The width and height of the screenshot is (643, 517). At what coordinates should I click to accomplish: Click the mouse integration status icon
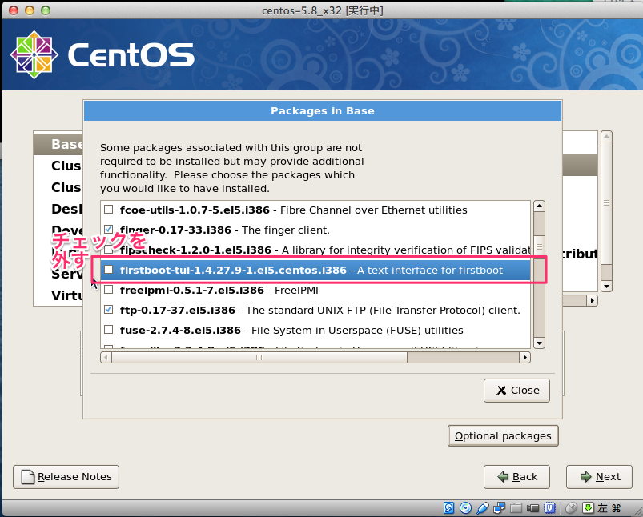571,508
